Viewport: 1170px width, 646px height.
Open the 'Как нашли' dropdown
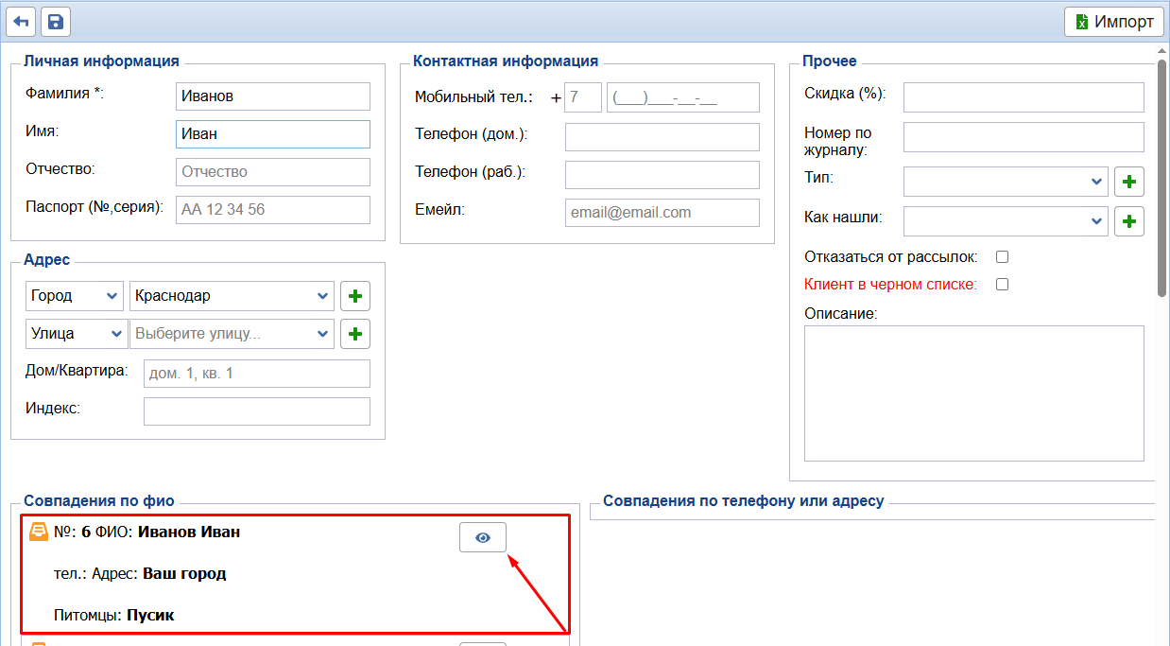pos(1006,221)
